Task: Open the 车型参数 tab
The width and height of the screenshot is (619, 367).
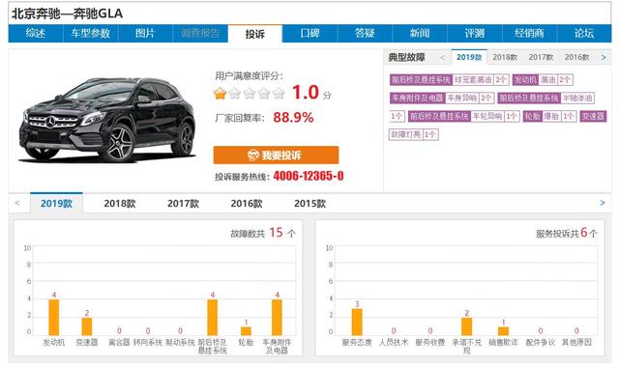Action: pos(90,34)
